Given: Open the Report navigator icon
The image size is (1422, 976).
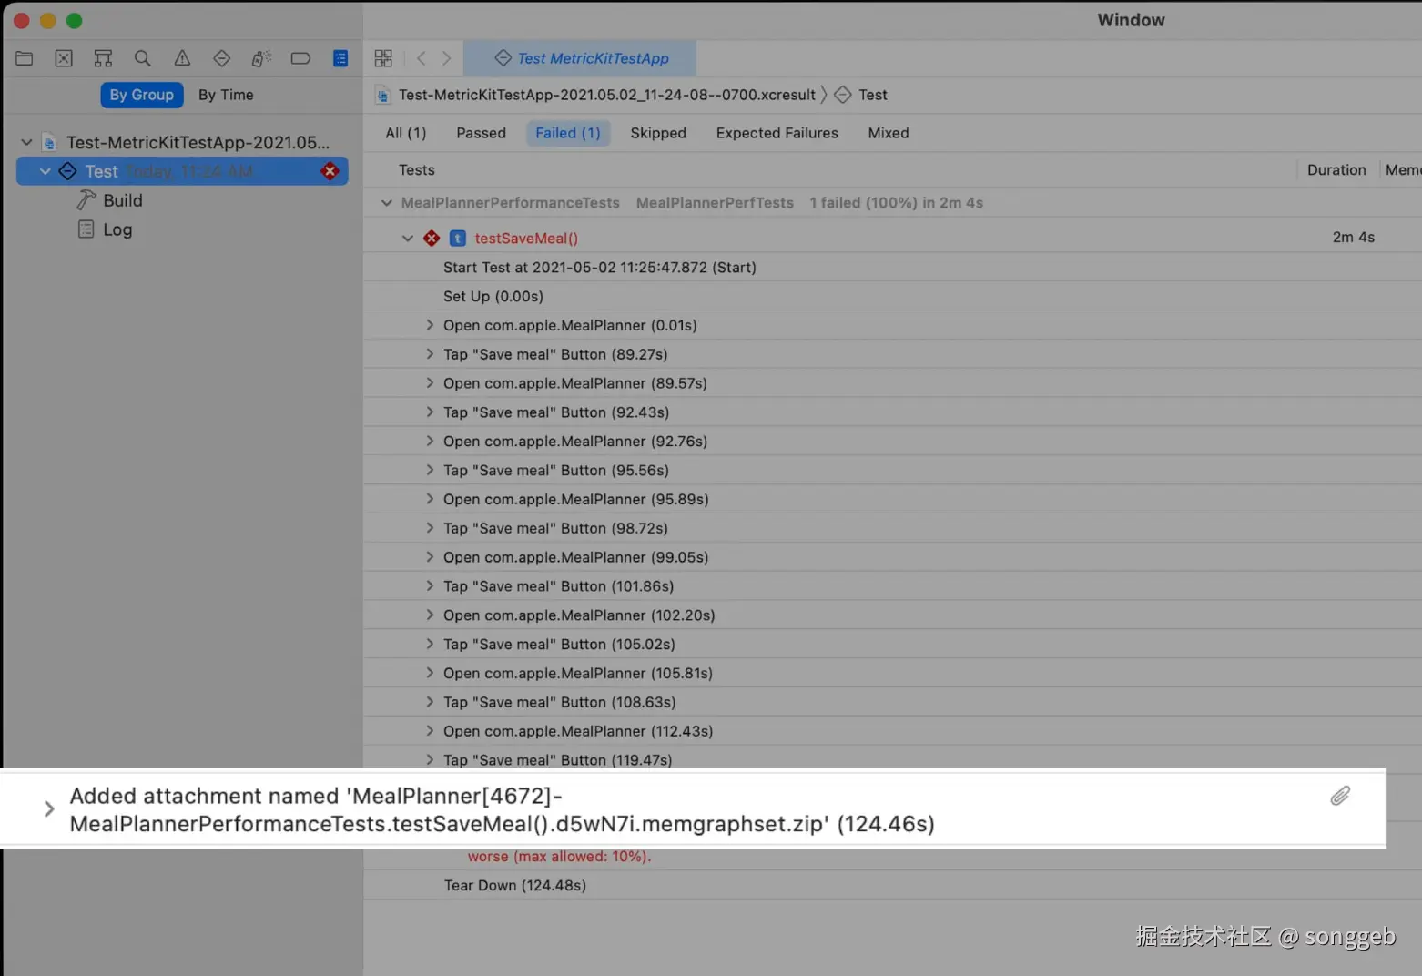Looking at the screenshot, I should coord(340,58).
